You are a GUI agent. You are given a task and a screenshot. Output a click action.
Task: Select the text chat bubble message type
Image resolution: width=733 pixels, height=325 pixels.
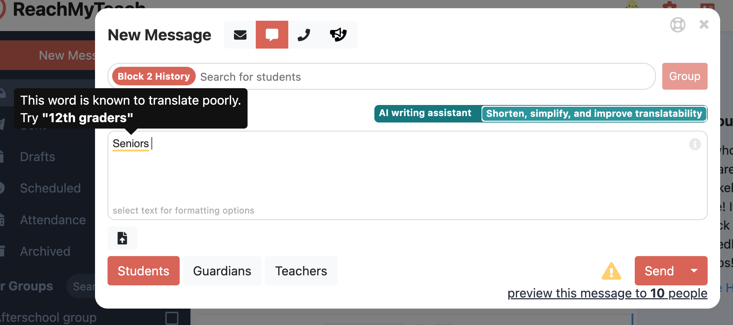(272, 35)
